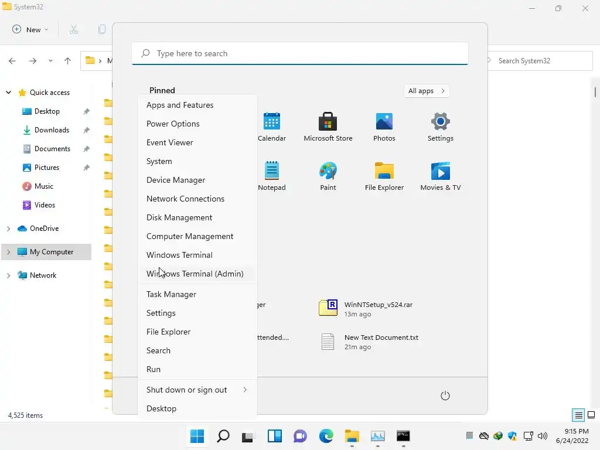Launch Microsoft Edge from taskbar
Viewport: 600px width, 450px height.
pyautogui.click(x=326, y=436)
